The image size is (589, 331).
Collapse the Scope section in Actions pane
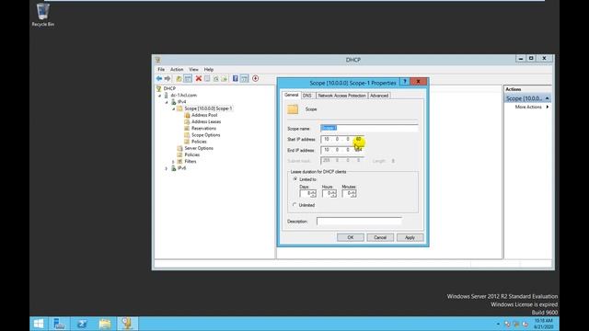coord(547,98)
